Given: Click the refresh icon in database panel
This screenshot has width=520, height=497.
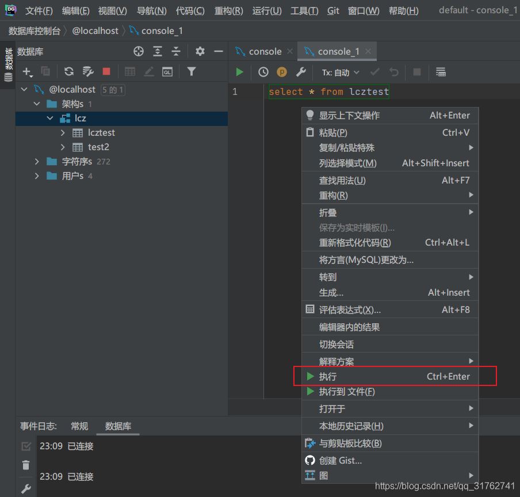Looking at the screenshot, I should click(x=69, y=71).
